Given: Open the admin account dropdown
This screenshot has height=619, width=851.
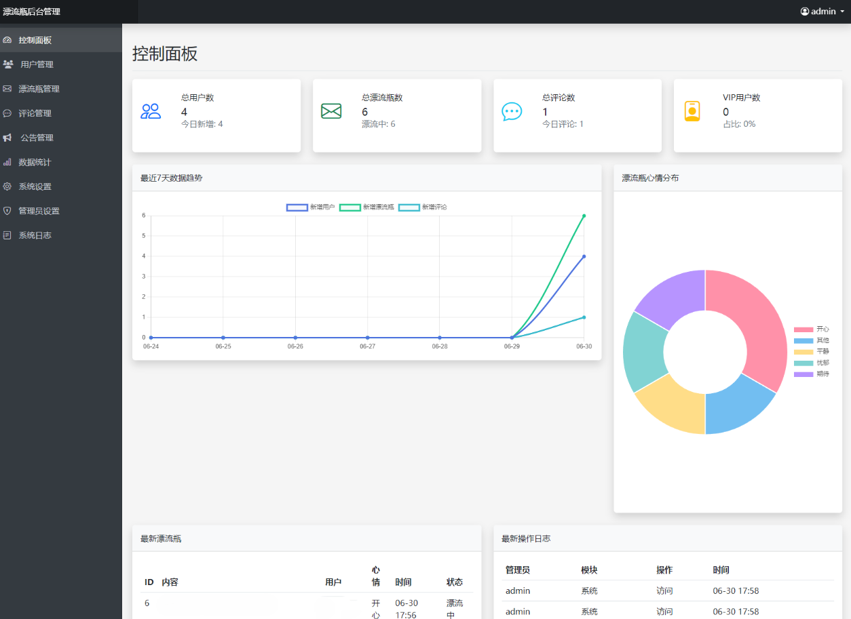Looking at the screenshot, I should [822, 12].
